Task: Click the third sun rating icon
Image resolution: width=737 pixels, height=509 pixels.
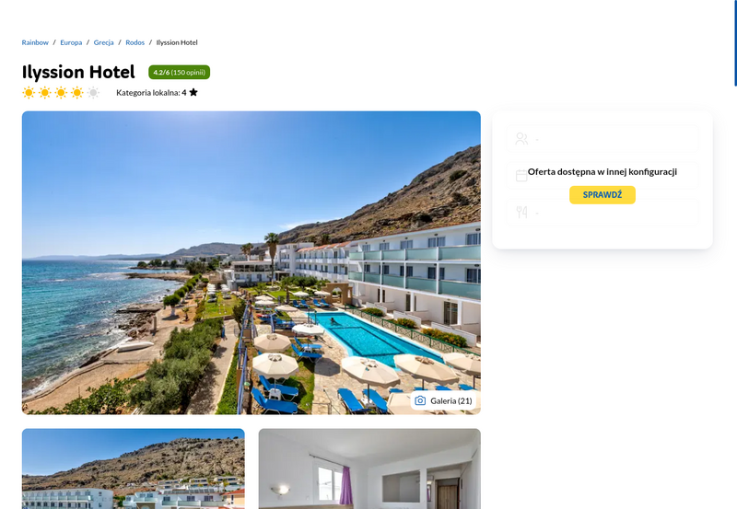Action: click(61, 92)
